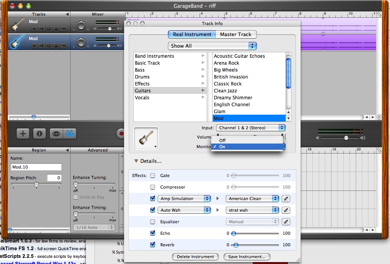Screen dimensions: 390x264
Task: Select On in the Monitor menu
Action: pyautogui.click(x=247, y=147)
